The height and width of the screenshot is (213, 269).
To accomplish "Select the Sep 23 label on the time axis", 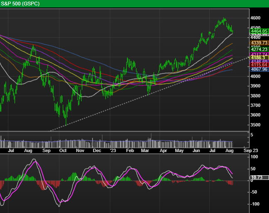I will pos(251,150).
